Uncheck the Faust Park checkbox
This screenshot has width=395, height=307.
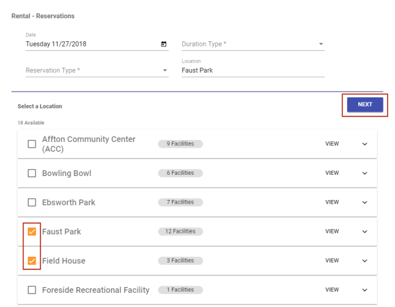tap(32, 232)
